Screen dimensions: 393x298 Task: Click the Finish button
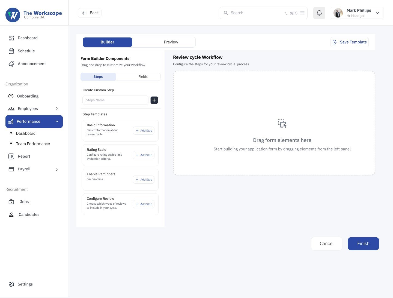(x=363, y=244)
